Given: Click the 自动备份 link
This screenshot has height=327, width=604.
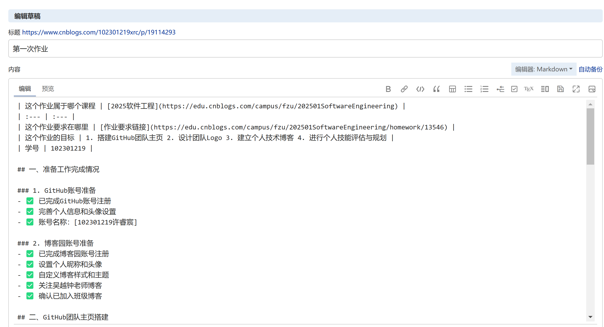Looking at the screenshot, I should point(590,69).
